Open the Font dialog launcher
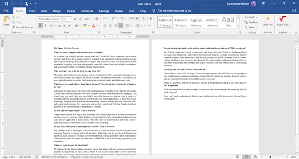Screen dimensions: 299x159 coord(99,33)
